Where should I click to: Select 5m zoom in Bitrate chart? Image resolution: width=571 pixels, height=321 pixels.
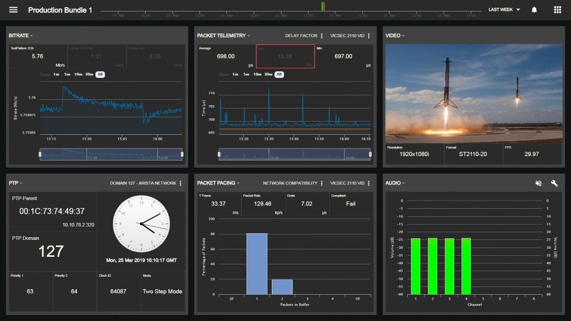67,74
